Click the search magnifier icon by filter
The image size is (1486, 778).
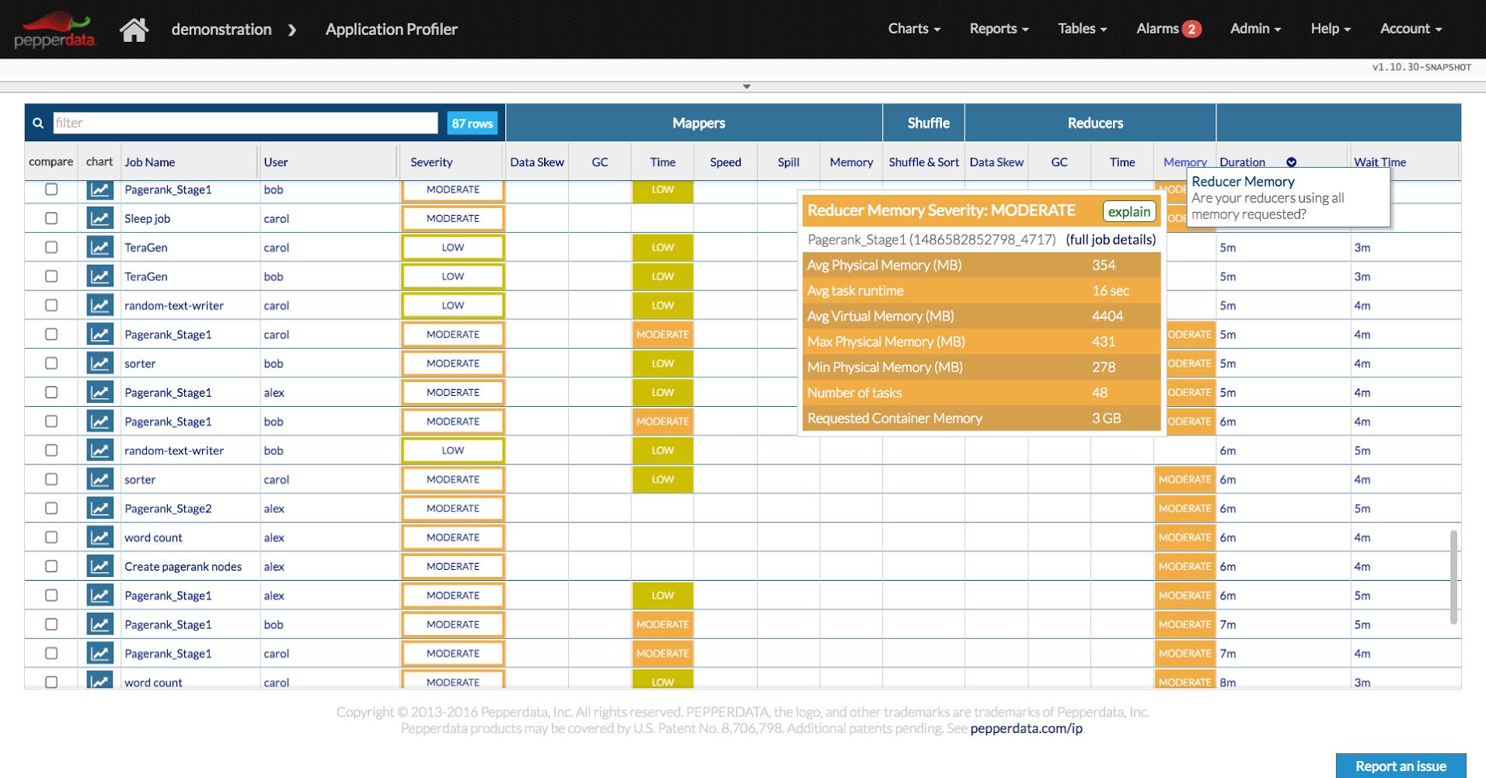tap(38, 123)
